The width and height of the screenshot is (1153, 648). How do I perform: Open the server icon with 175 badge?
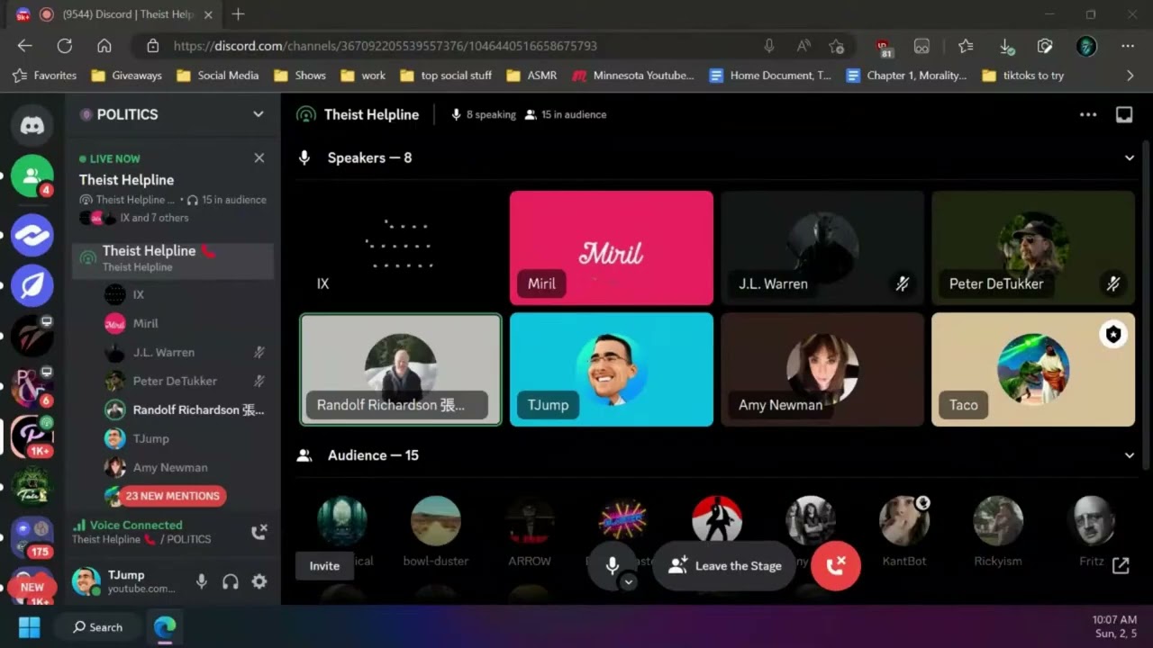(x=32, y=536)
